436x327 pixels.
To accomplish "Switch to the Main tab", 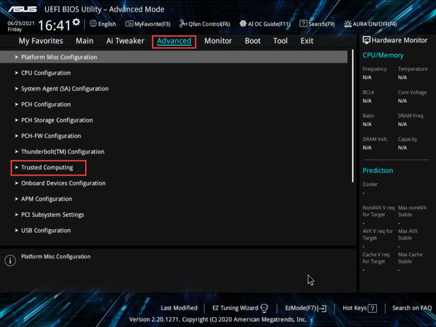I will [84, 41].
